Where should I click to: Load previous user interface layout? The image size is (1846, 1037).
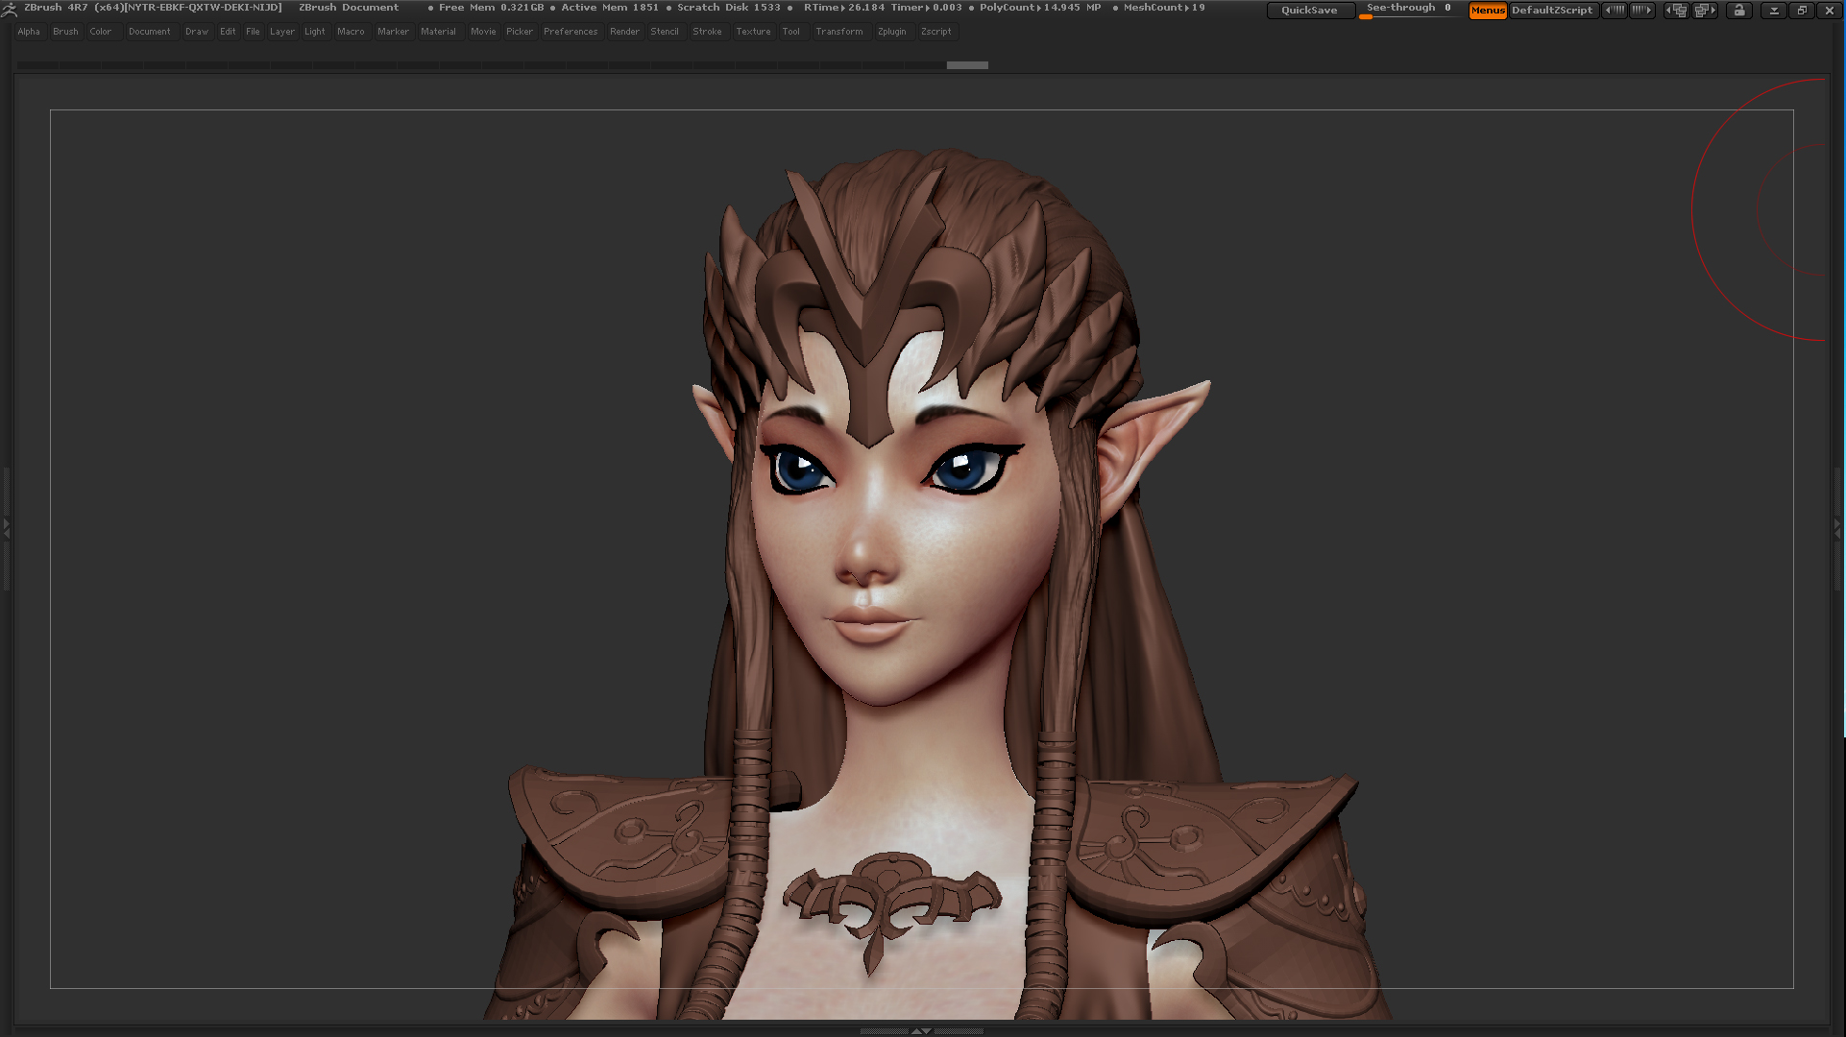click(1676, 11)
